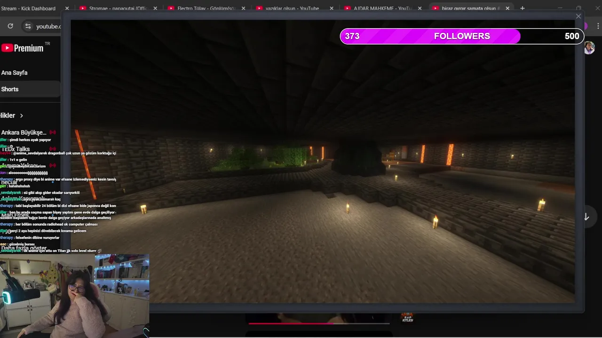Image resolution: width=602 pixels, height=338 pixels.
Task: Select the Electro Tülay - Gönlüm tab
Action: 201,8
